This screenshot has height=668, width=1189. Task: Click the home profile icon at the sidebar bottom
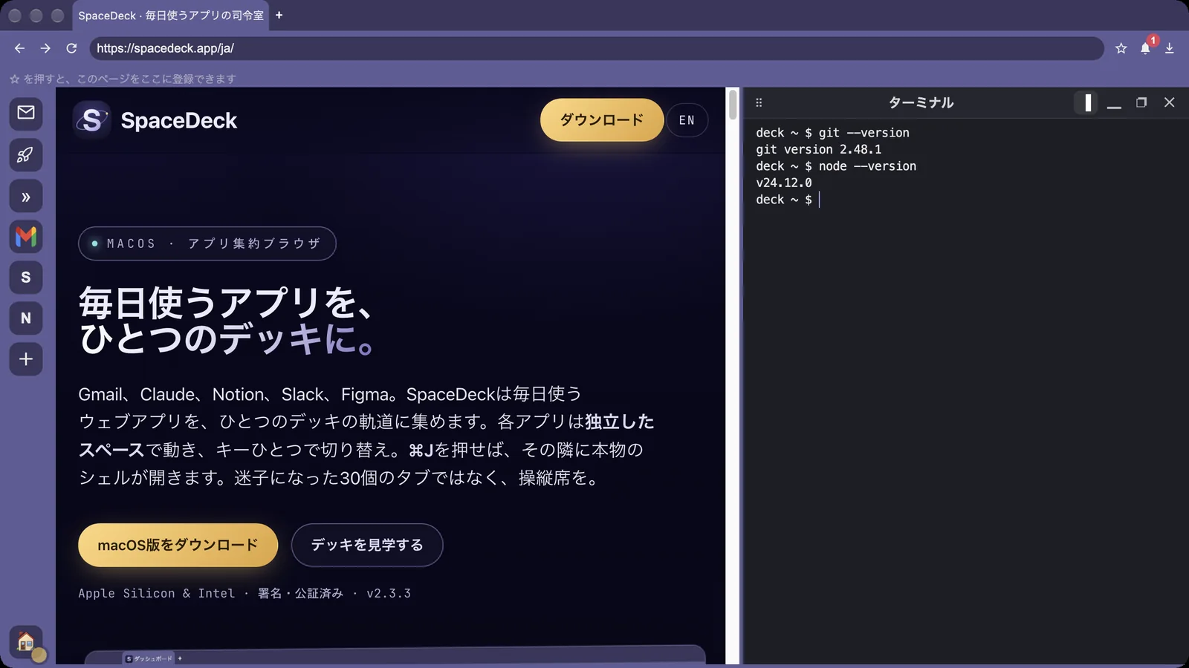coord(26,642)
